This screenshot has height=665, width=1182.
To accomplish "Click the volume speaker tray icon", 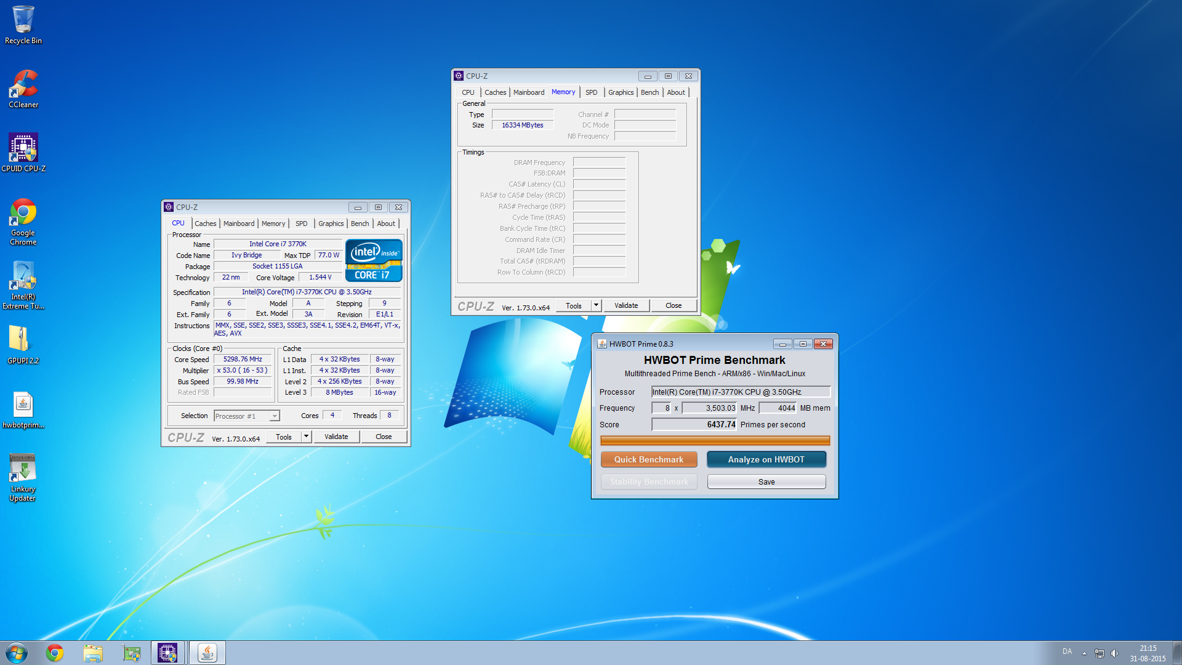I will 1114,653.
